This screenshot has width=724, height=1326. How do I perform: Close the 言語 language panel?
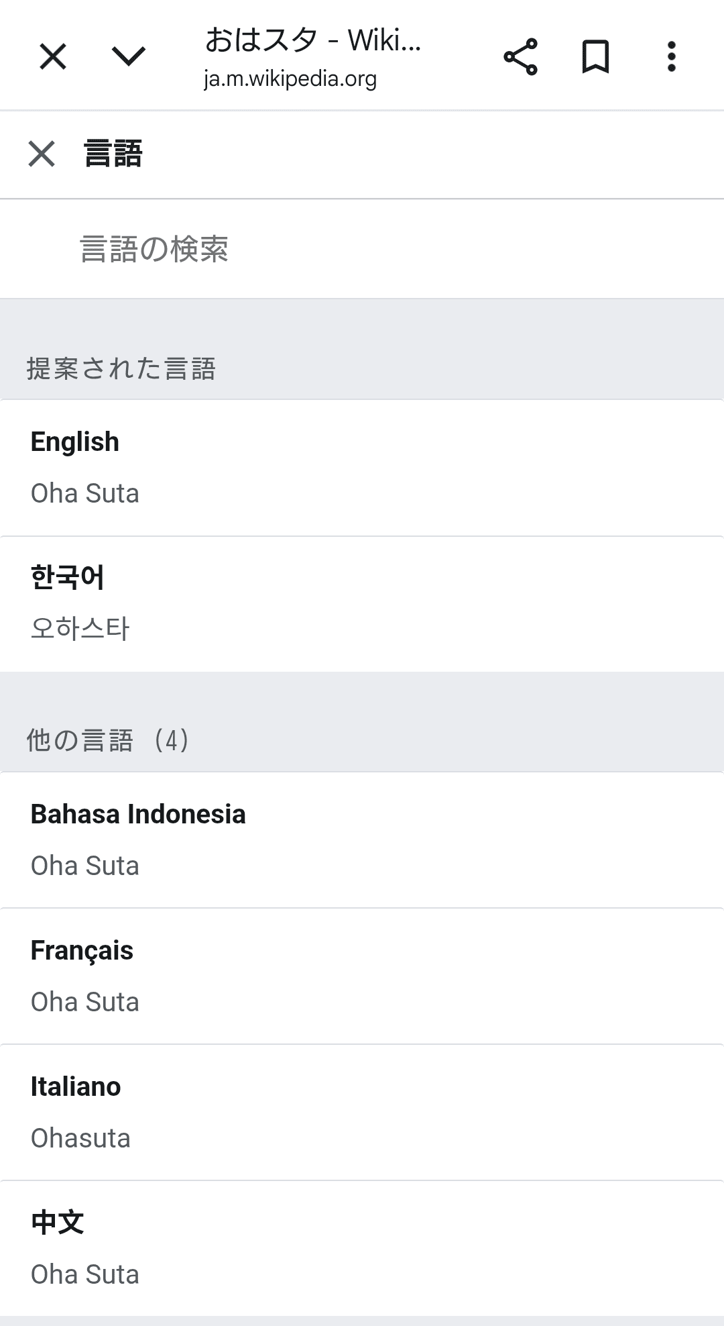tap(42, 154)
